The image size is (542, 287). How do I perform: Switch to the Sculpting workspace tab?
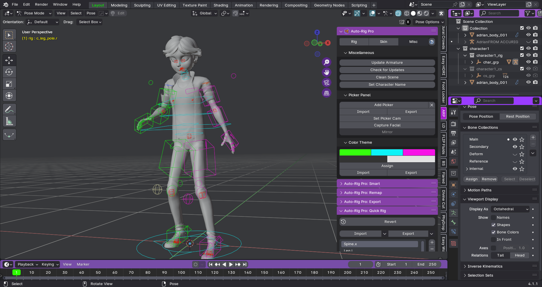pyautogui.click(x=142, y=5)
